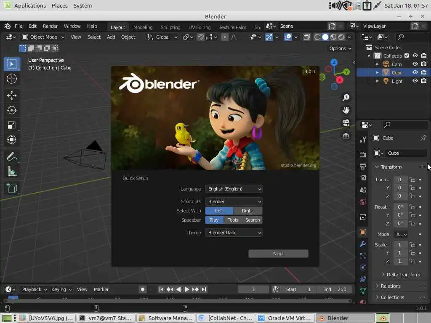
Task: Select solid viewport shading
Action: [325, 37]
